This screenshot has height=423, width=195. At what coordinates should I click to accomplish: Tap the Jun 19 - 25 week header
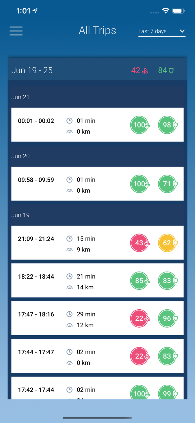[32, 70]
